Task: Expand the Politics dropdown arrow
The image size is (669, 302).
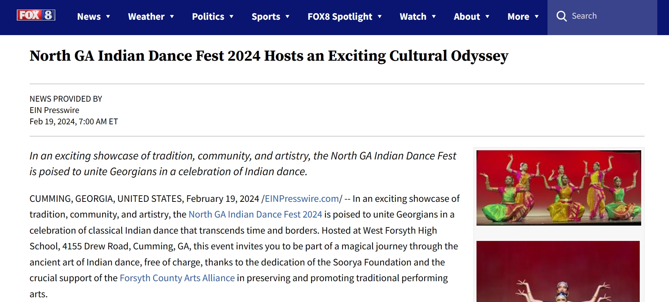Action: tap(231, 16)
